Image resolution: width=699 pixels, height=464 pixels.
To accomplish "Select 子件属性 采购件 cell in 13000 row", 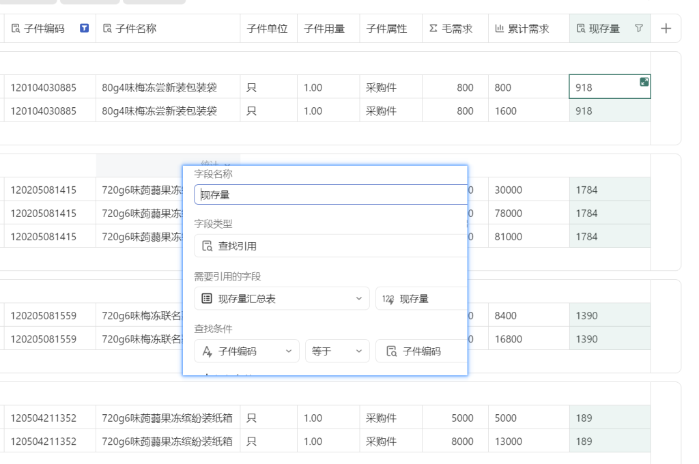I will (x=391, y=441).
